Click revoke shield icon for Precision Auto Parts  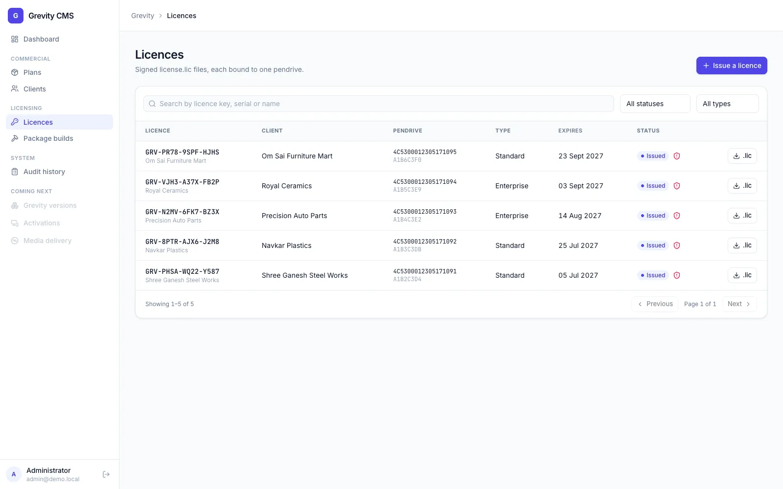677,216
